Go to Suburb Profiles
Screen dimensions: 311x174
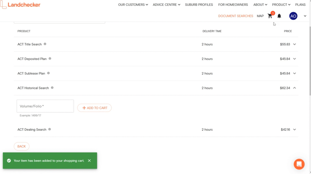tap(199, 5)
